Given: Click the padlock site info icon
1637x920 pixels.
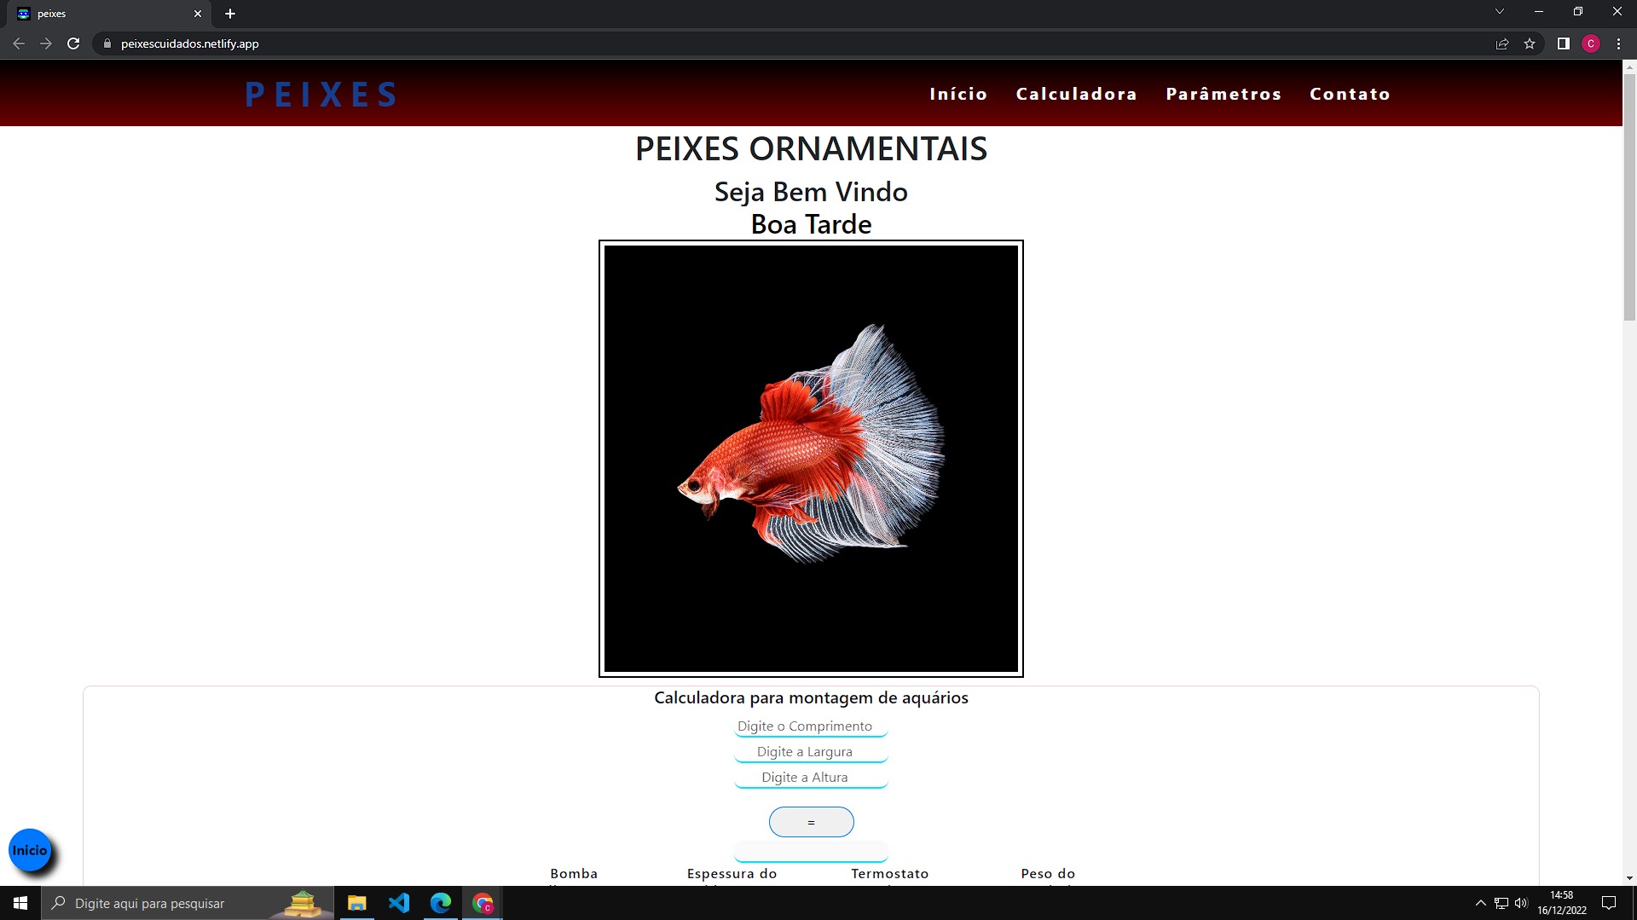Looking at the screenshot, I should pos(107,43).
